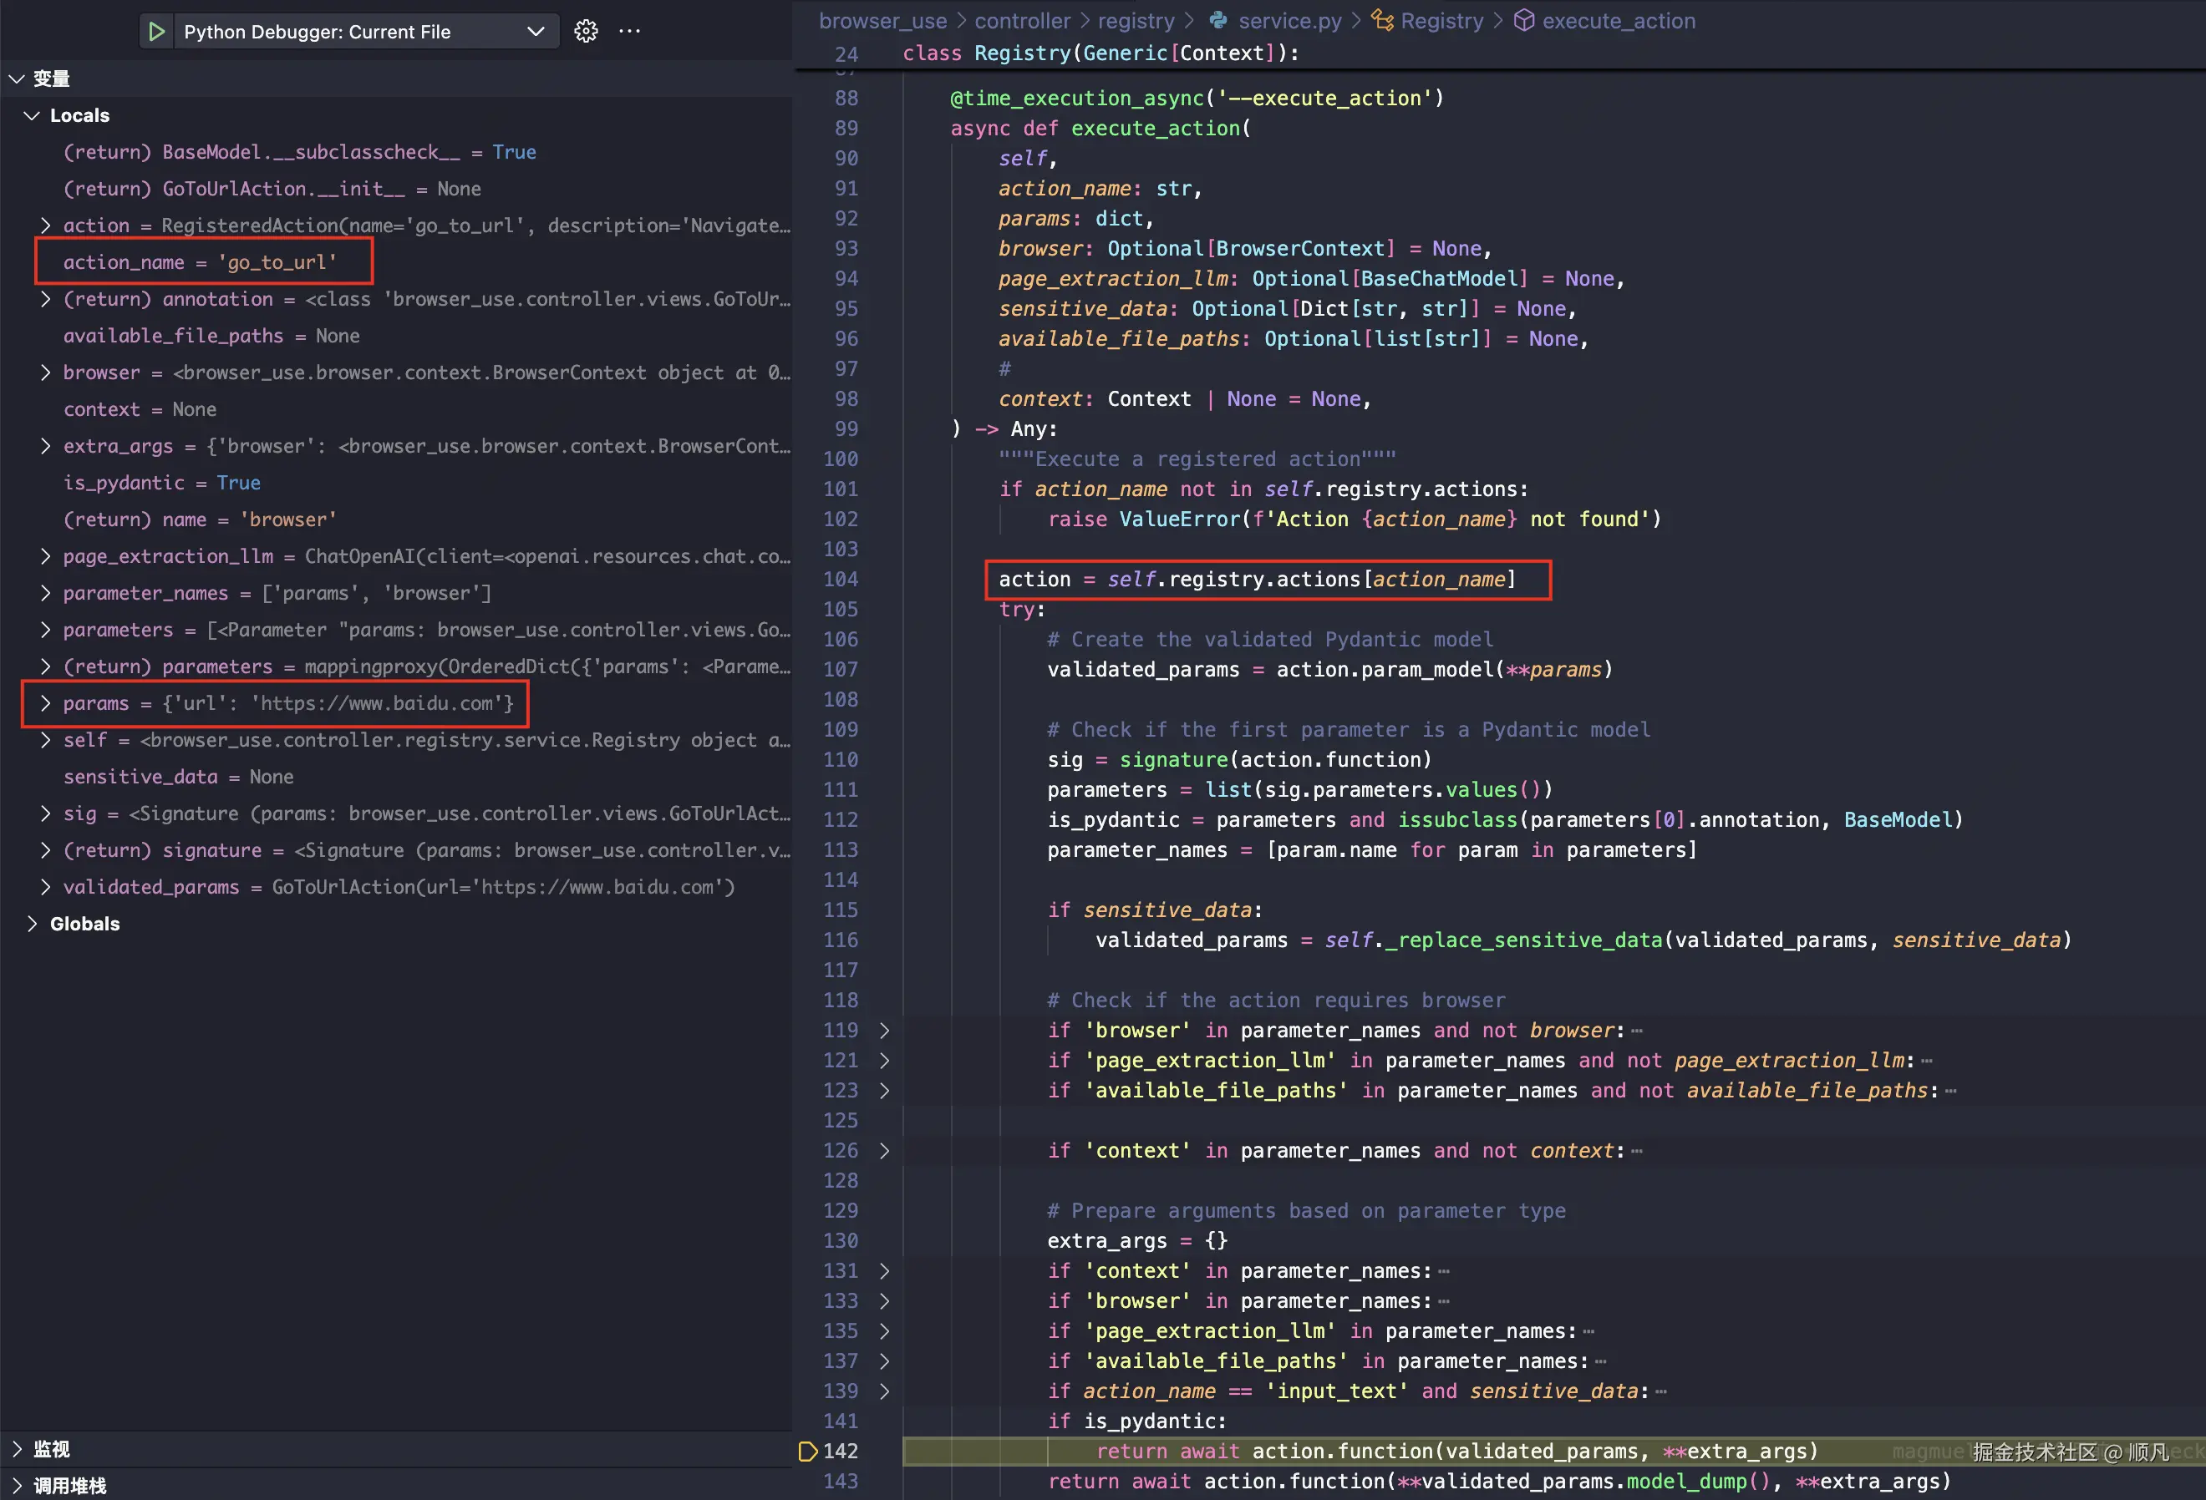The width and height of the screenshot is (2206, 1500).
Task: Select the registry breadcrumb segment
Action: pyautogui.click(x=1136, y=21)
